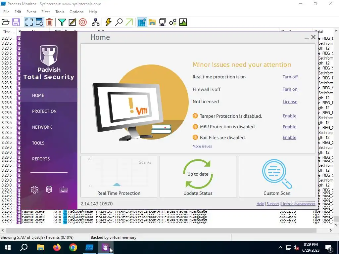The width and height of the screenshot is (339, 254).
Task: Open the Event menu
Action: coord(31,12)
